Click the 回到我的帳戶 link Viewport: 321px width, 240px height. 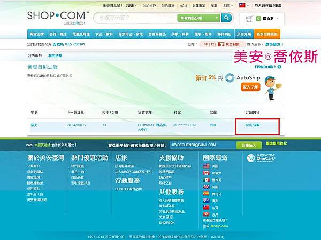coord(266,67)
